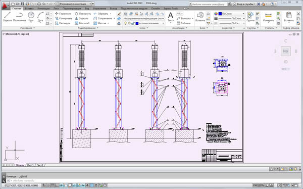This screenshot has height=189, width=303.
Task: Click the Таблица button
Action: point(184,23)
